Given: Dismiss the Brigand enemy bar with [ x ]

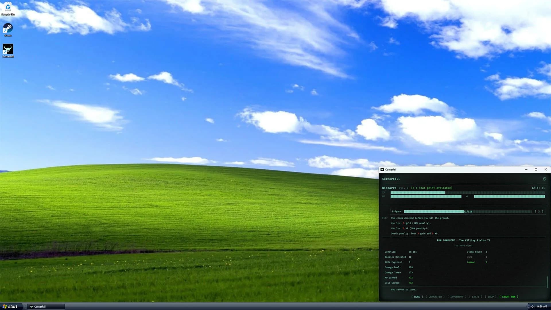Looking at the screenshot, I should [539, 212].
